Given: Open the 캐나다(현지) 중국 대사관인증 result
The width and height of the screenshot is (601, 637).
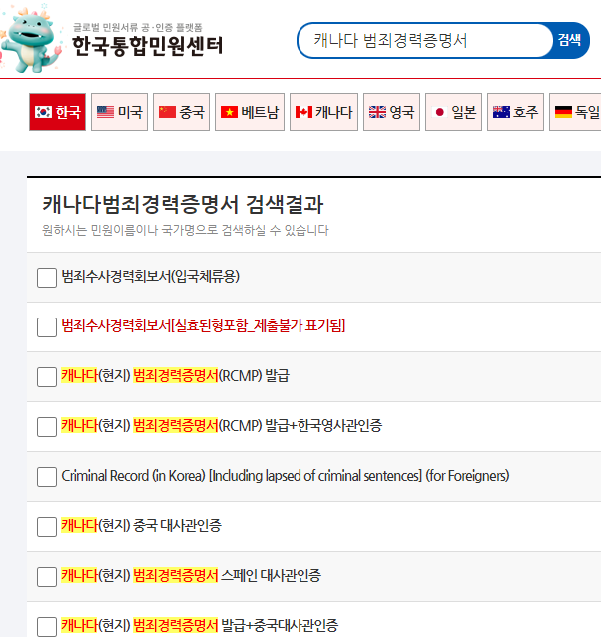Looking at the screenshot, I should pyautogui.click(x=142, y=526).
